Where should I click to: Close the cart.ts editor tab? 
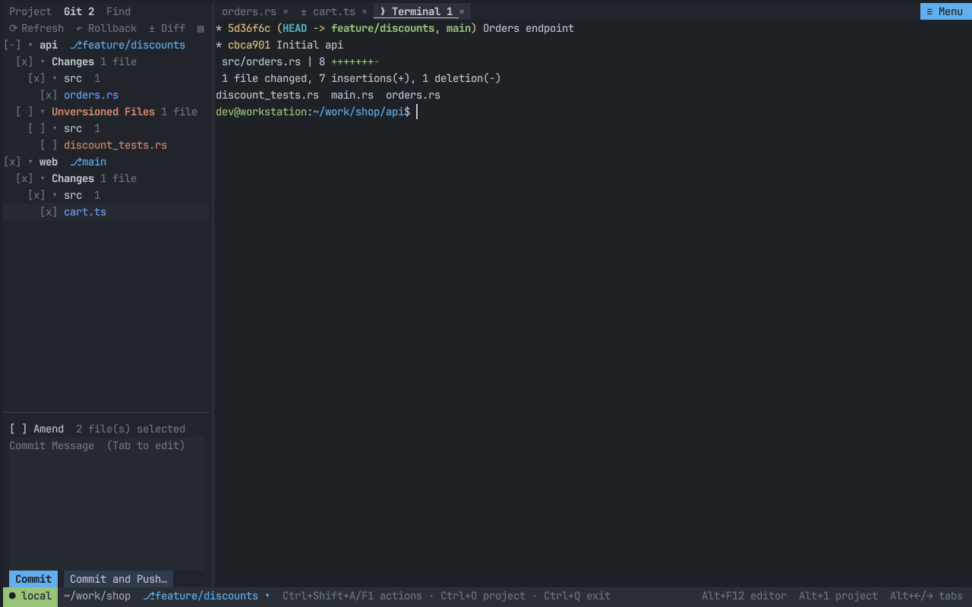coord(364,11)
